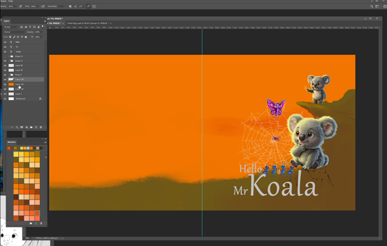This screenshot has height=246, width=387.
Task: Pick the first recent swatch, orange-red
Action: pyautogui.click(x=9, y=148)
